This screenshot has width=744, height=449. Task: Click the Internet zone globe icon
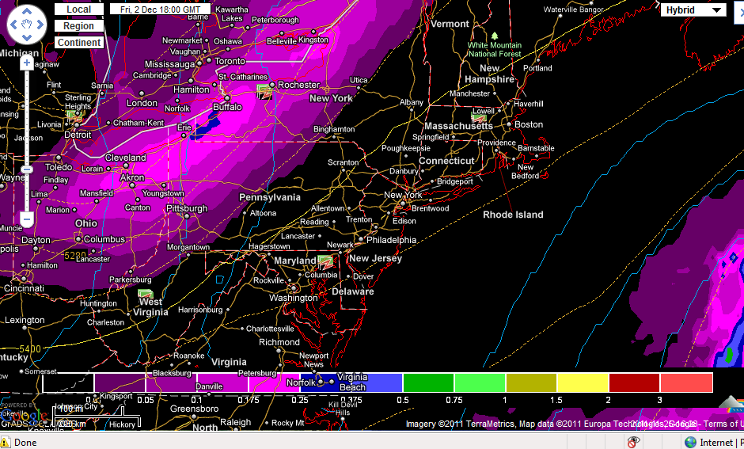[x=690, y=443]
